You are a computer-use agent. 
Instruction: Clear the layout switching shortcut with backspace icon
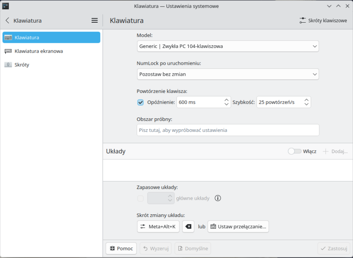pos(188,226)
